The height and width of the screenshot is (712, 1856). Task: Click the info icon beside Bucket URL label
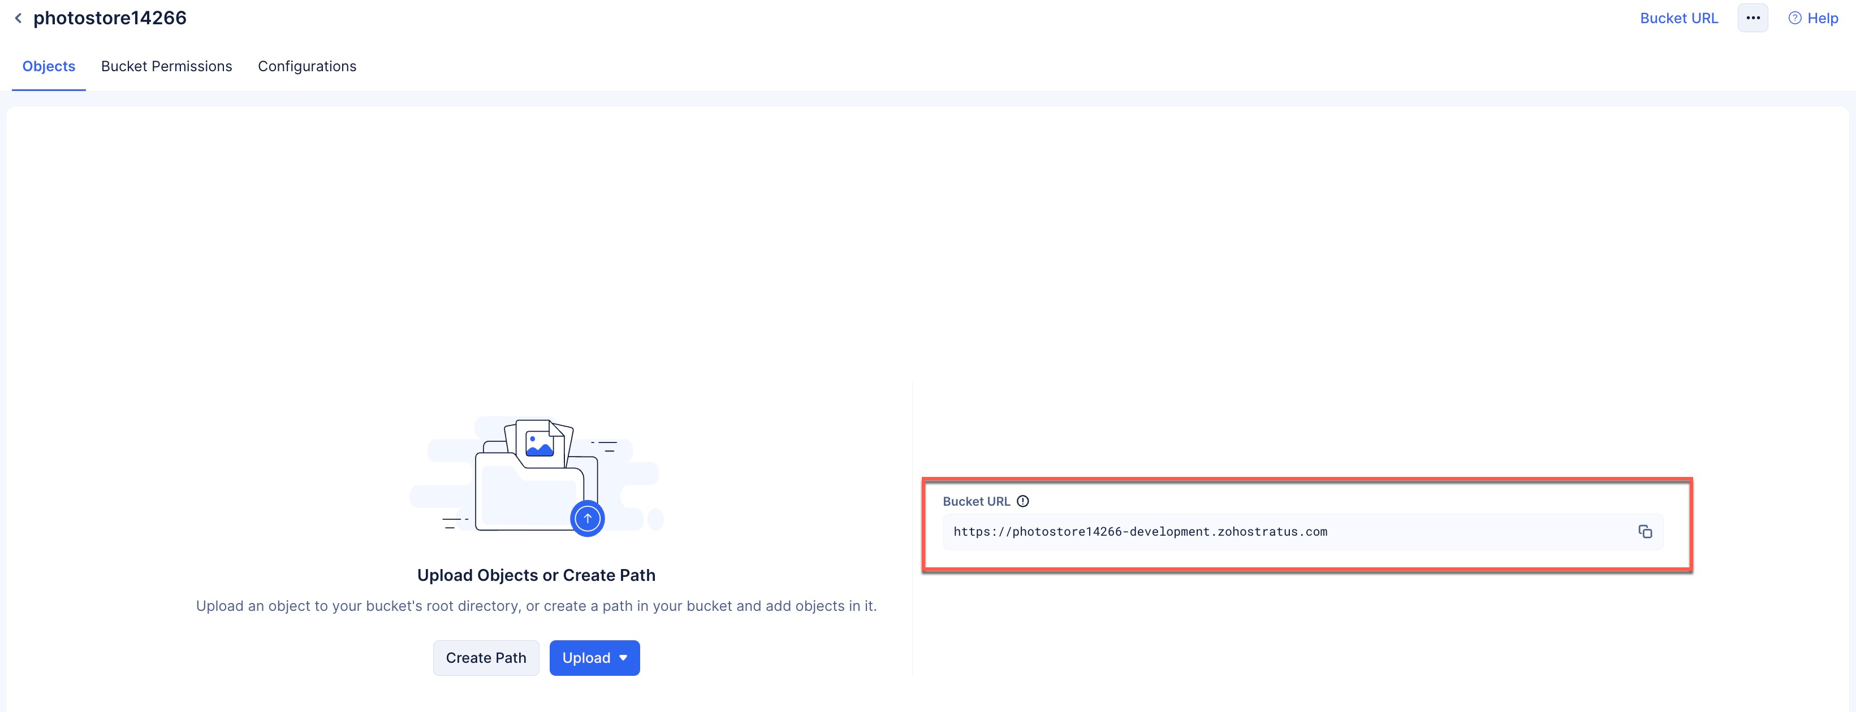click(x=1022, y=501)
